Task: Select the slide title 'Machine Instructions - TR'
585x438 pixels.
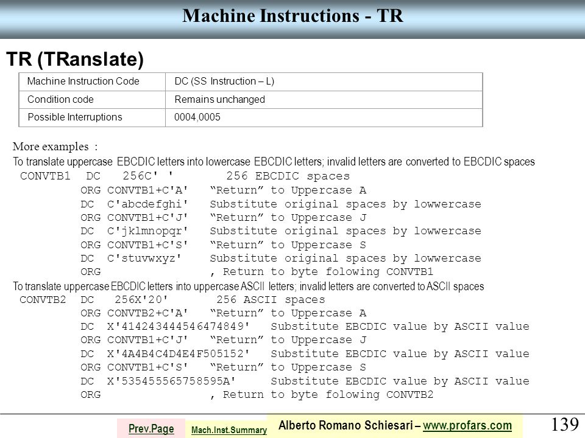Action: click(292, 16)
